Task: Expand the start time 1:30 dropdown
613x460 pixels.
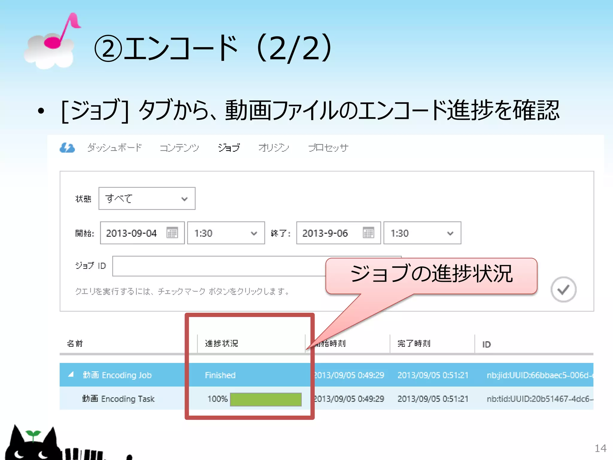Action: click(x=226, y=233)
